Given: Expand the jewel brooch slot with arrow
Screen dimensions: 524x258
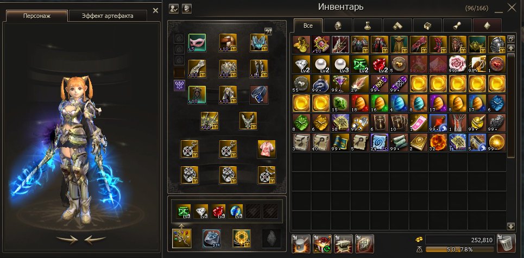Looking at the screenshot, I should [182, 238].
